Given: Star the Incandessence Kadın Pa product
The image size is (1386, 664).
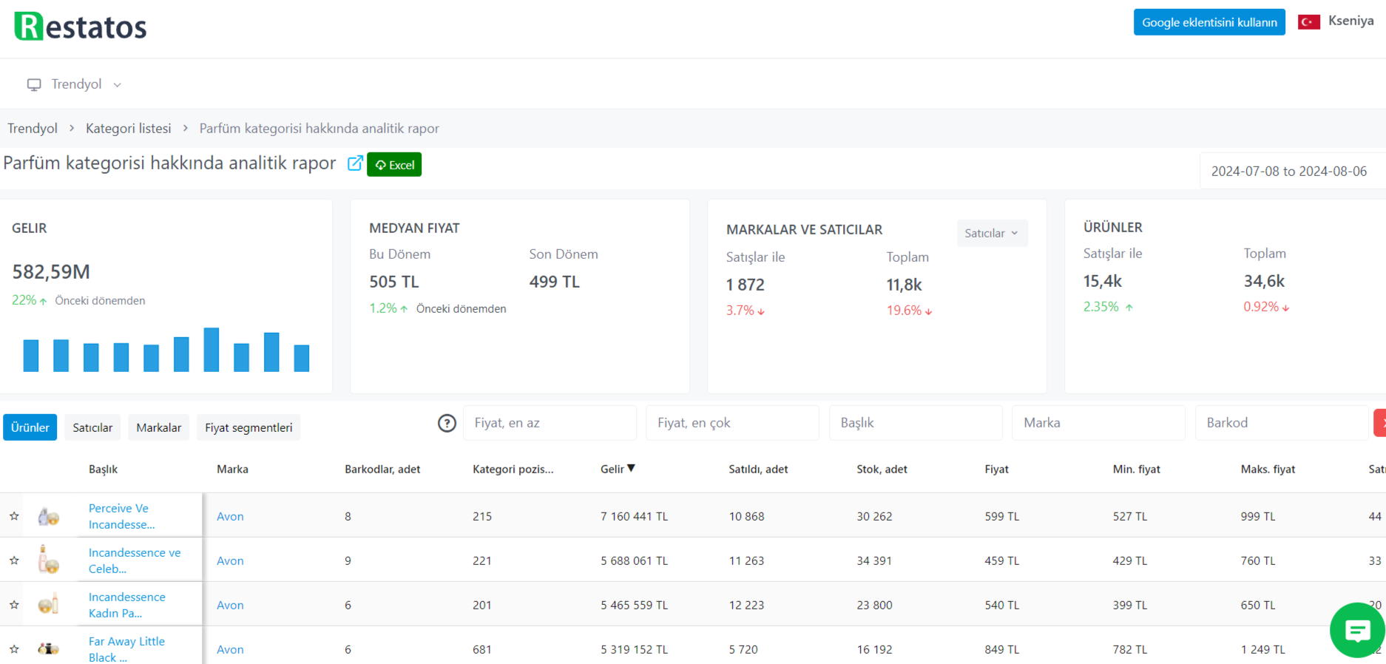Looking at the screenshot, I should tap(14, 605).
